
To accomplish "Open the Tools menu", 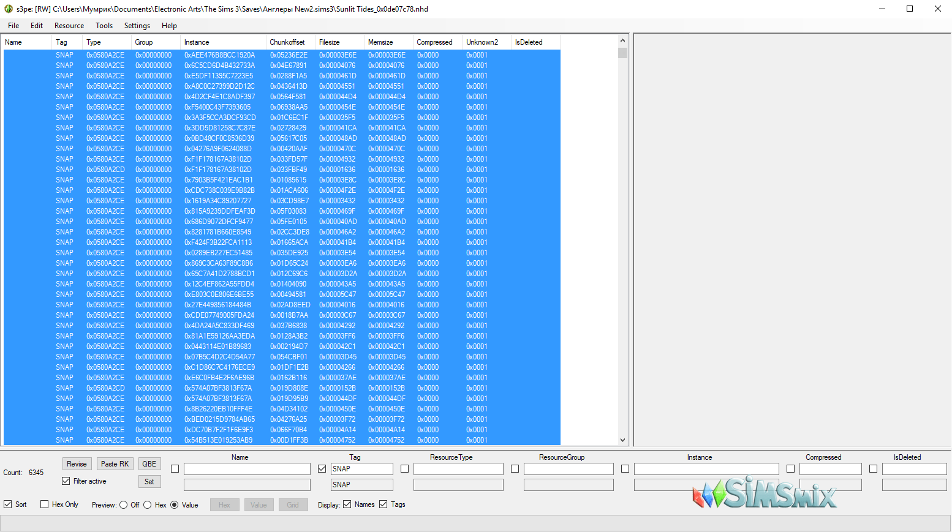I will [104, 26].
